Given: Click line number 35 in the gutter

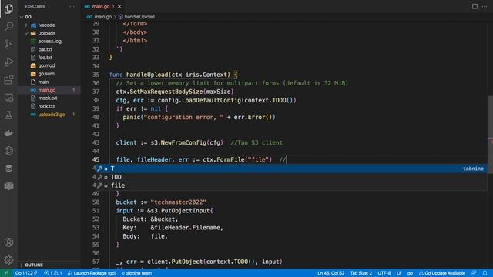Looking at the screenshot, I should coord(96,75).
